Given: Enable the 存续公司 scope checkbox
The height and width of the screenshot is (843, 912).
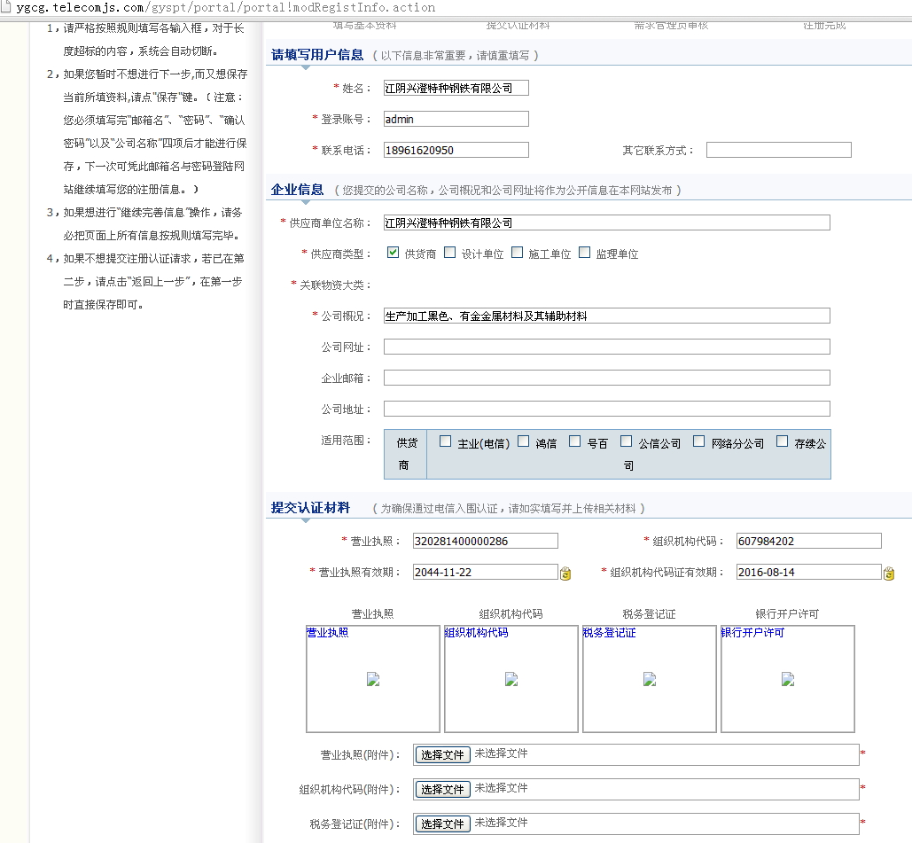Looking at the screenshot, I should click(x=783, y=441).
